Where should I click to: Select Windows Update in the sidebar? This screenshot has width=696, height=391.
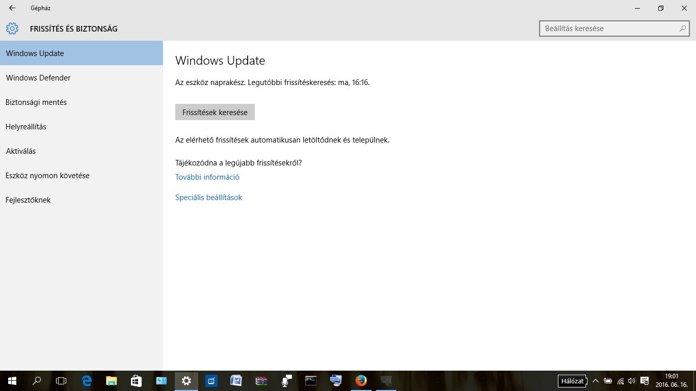tap(82, 53)
